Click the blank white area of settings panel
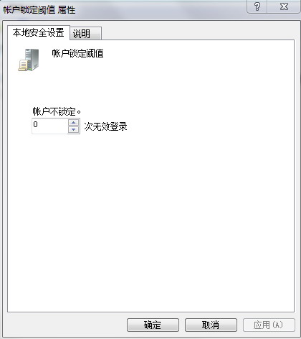This screenshot has width=301, height=339. point(150,215)
